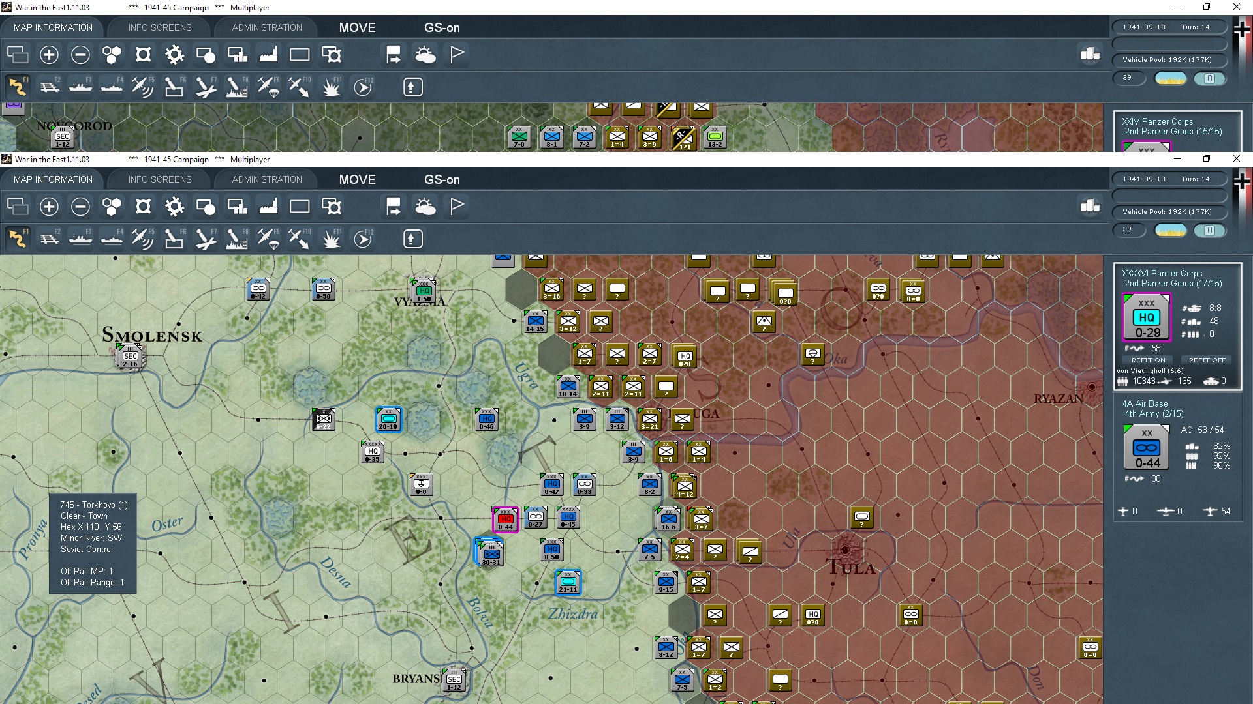The width and height of the screenshot is (1253, 704).
Task: Click the GS-on label in lower window
Action: 442,179
